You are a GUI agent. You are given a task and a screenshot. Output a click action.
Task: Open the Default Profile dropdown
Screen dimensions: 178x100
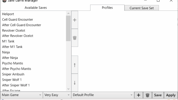coord(103,95)
